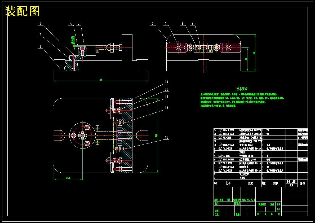Click the 阶段标记 cell in title block
The image size is (315, 223).
262,204
